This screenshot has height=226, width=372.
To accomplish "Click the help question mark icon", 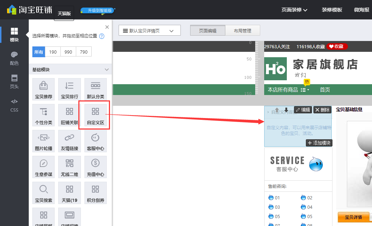I will pyautogui.click(x=102, y=36).
